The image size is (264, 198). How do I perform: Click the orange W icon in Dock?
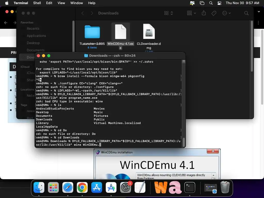[161, 187]
